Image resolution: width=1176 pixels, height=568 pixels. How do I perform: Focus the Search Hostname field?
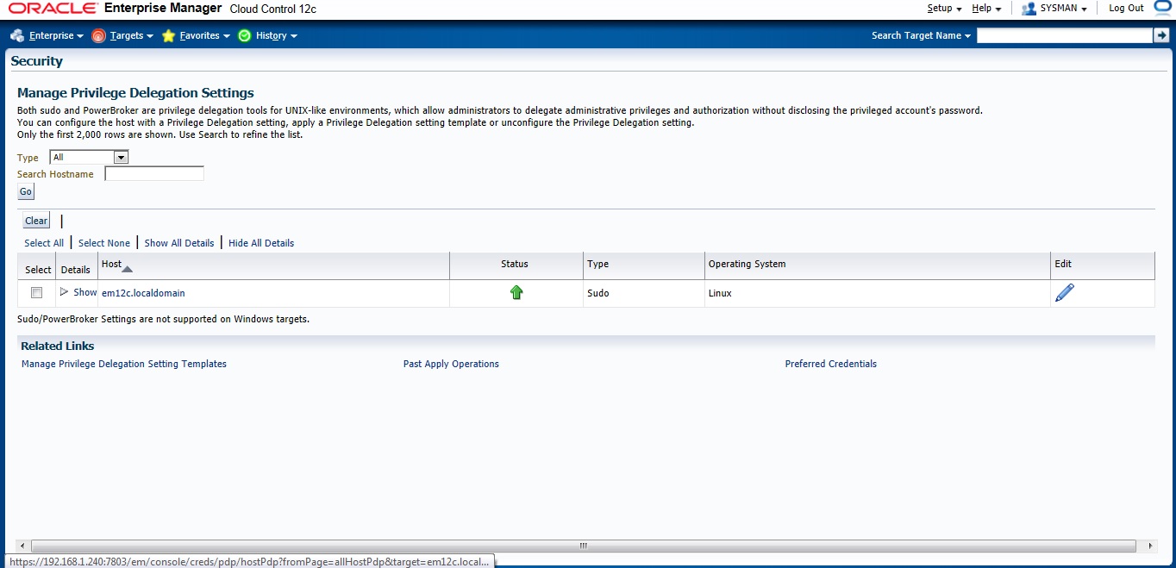pyautogui.click(x=154, y=173)
